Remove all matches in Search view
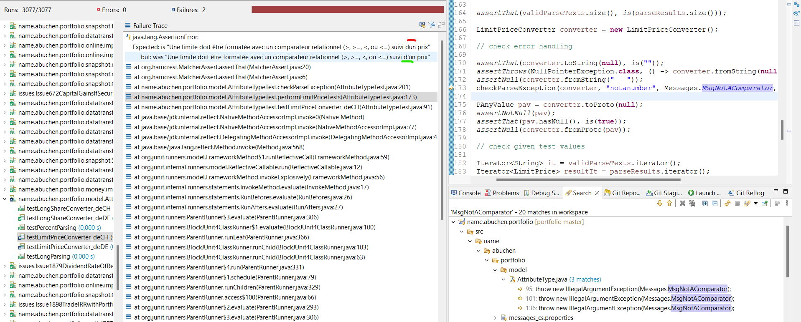The height and width of the screenshot is (322, 801). pos(692,204)
